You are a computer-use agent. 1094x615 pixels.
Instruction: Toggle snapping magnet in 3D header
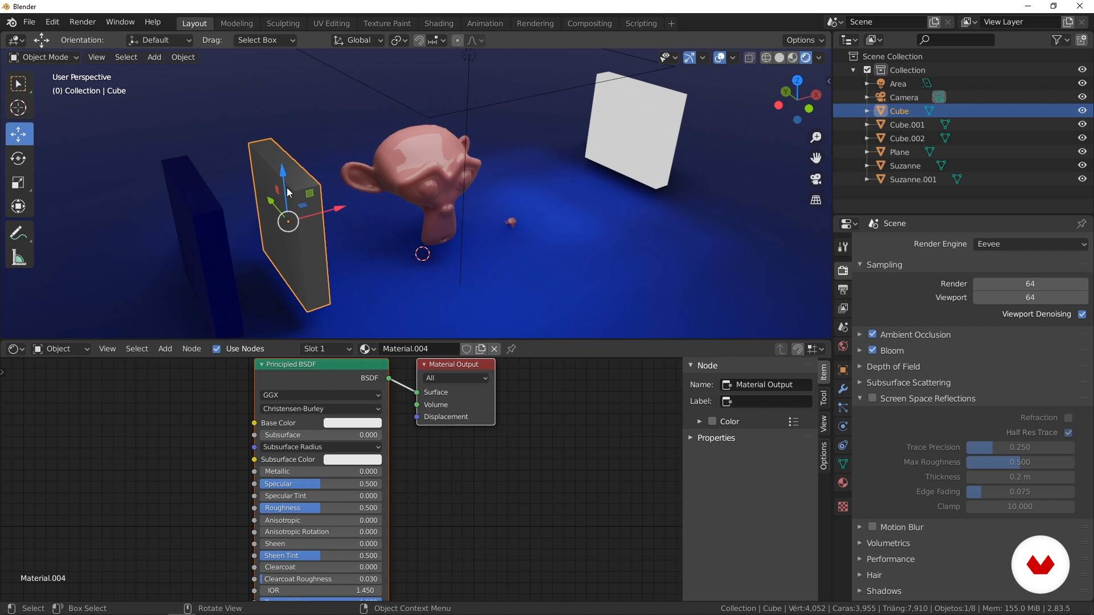click(x=419, y=40)
